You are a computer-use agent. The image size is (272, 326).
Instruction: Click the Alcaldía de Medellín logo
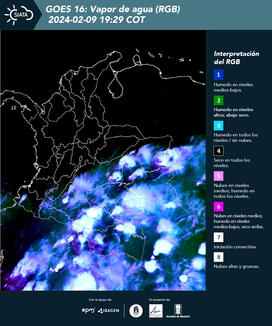(178, 311)
